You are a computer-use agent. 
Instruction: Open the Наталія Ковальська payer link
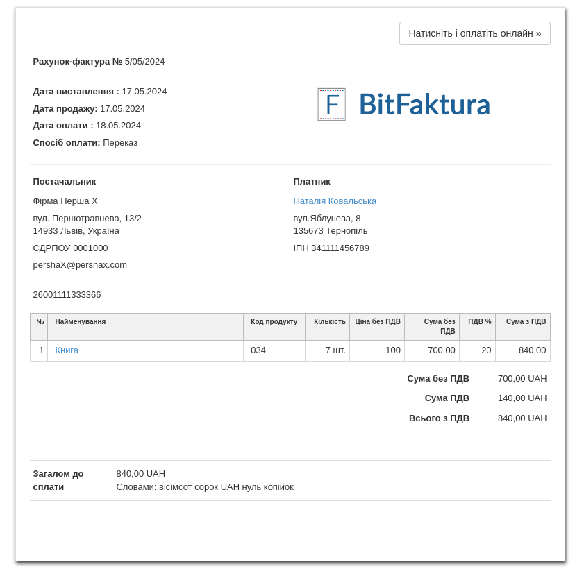pos(335,201)
